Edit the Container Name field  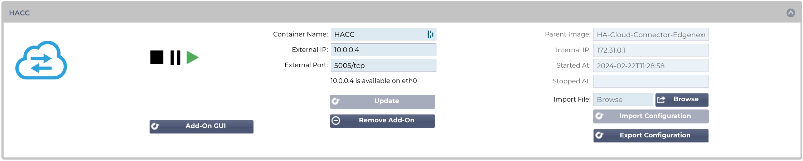coord(383,34)
